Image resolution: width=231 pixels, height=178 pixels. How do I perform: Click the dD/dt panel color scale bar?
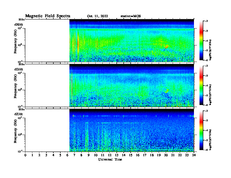click(201, 86)
